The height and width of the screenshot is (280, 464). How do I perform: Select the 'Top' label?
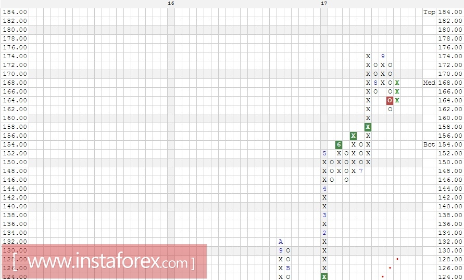(429, 12)
